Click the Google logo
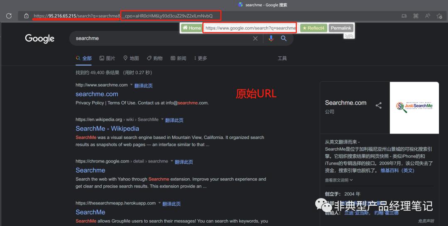 click(40, 39)
